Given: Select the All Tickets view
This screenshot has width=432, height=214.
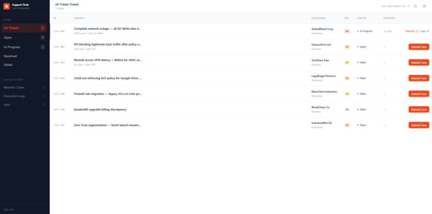Looking at the screenshot, I should coord(24,28).
